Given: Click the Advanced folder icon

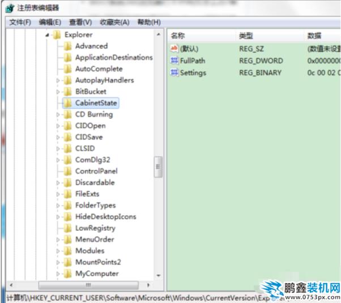Looking at the screenshot, I should click(68, 46).
